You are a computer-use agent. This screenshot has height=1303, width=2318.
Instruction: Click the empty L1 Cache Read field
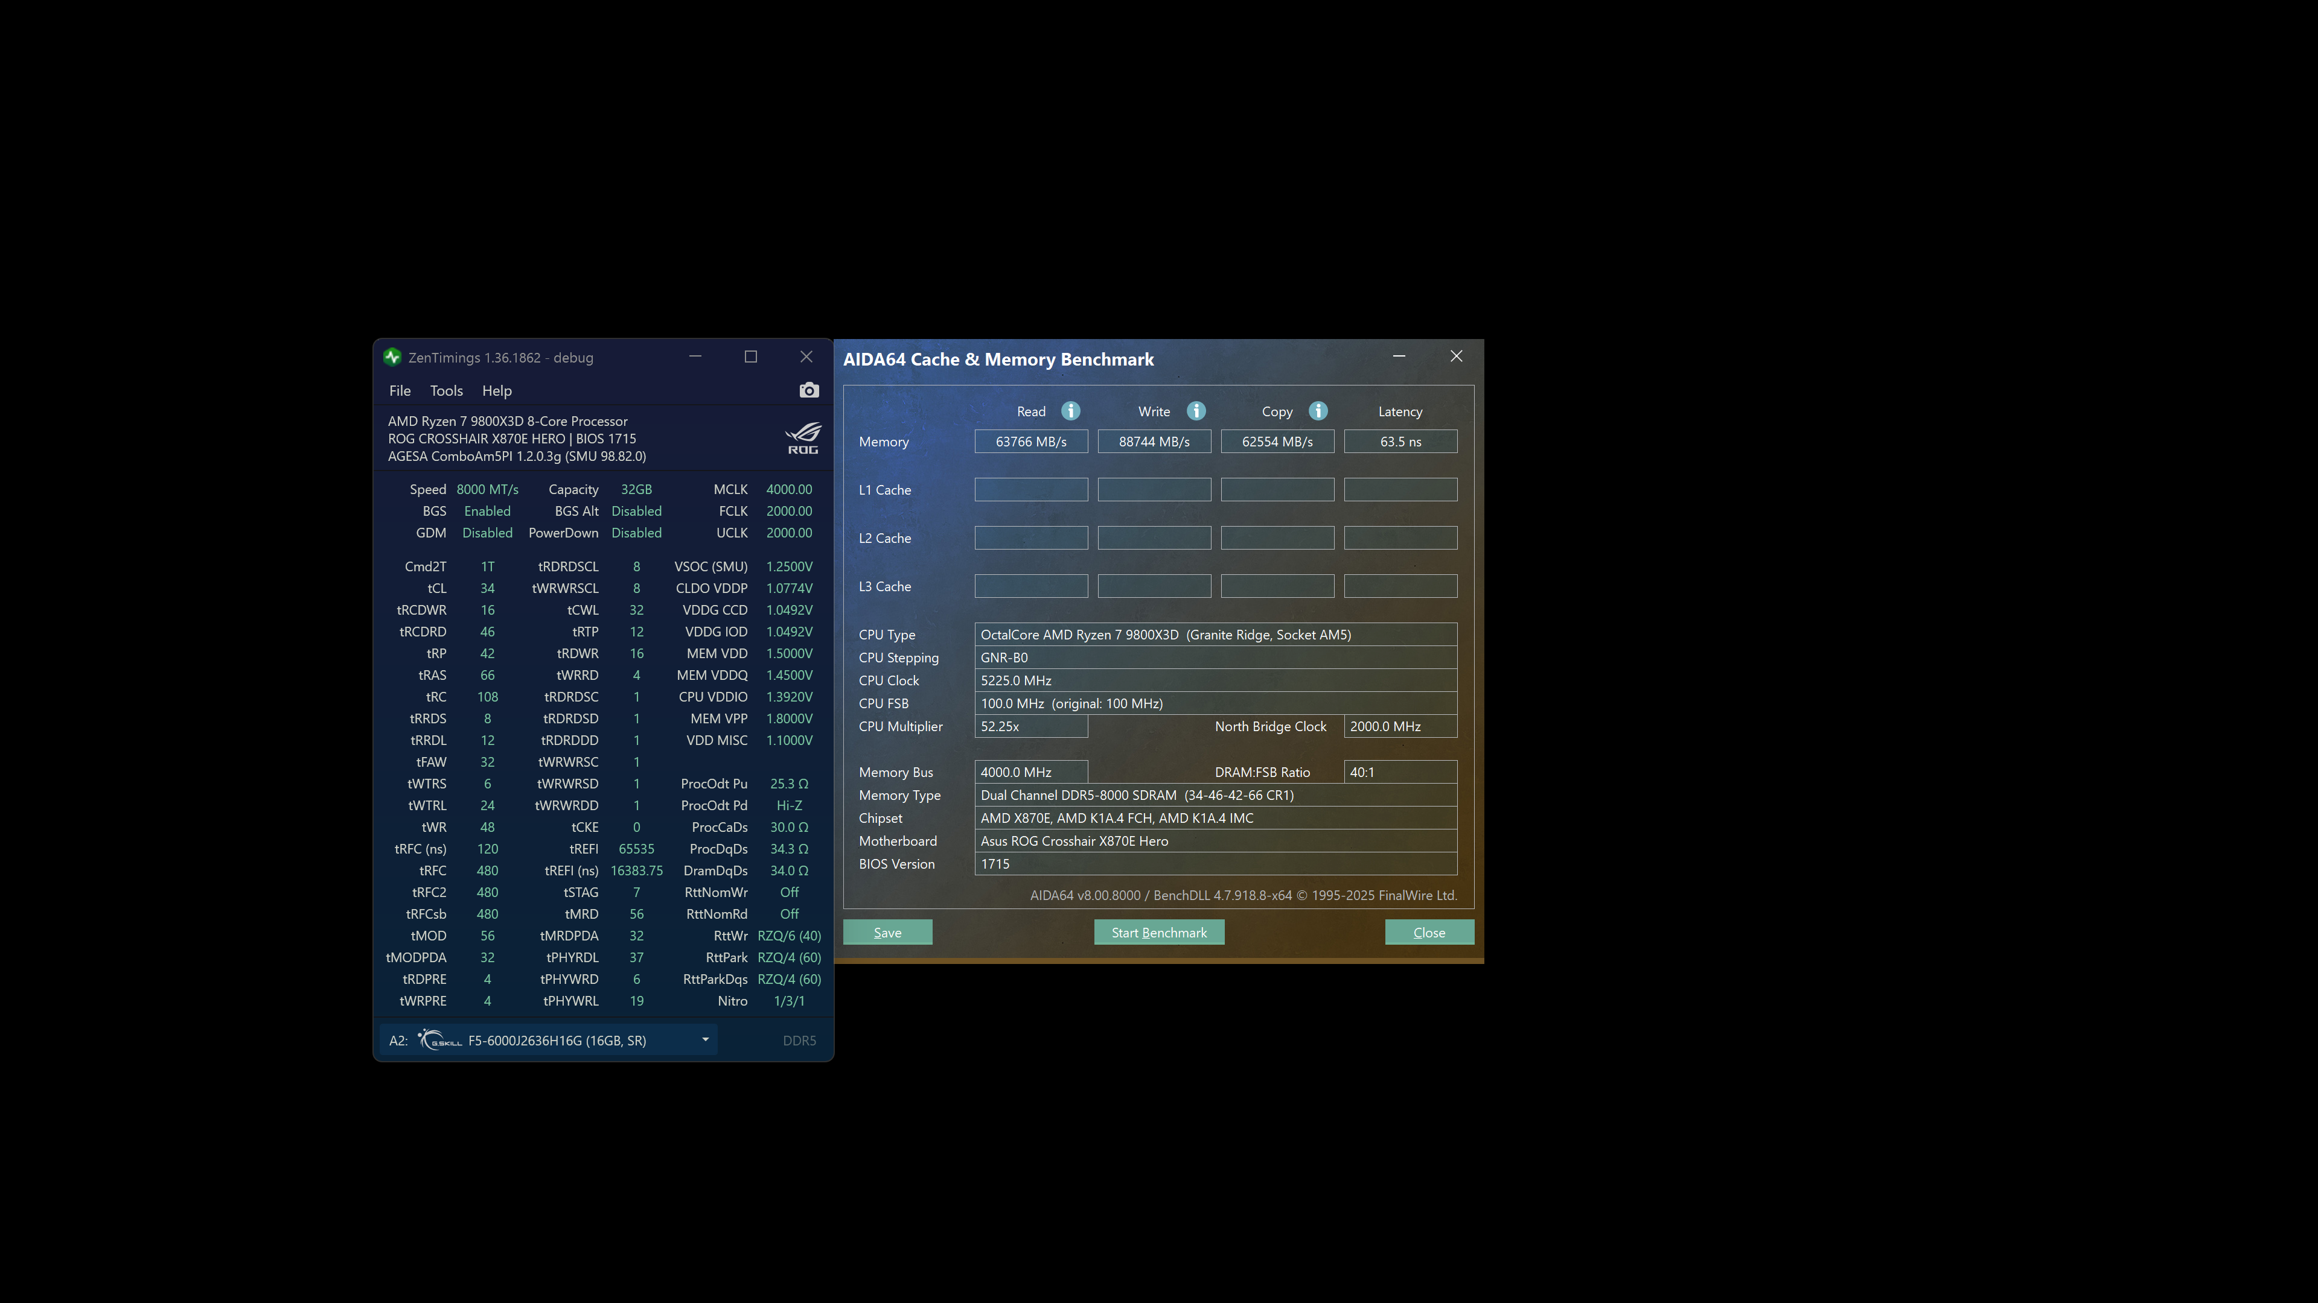pos(1030,490)
